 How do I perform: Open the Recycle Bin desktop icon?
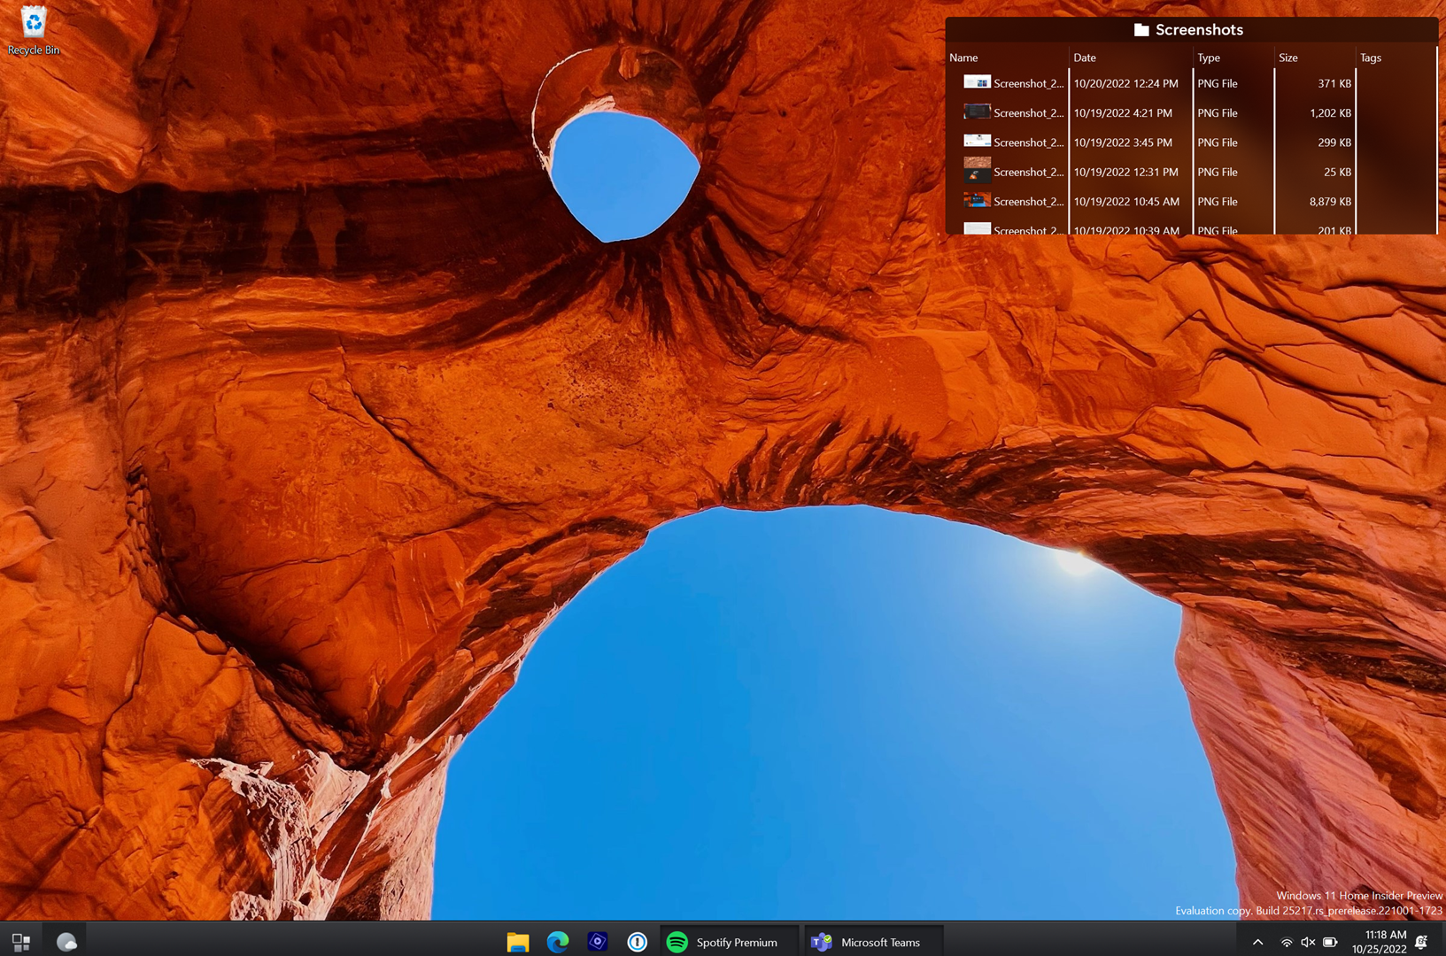33,30
